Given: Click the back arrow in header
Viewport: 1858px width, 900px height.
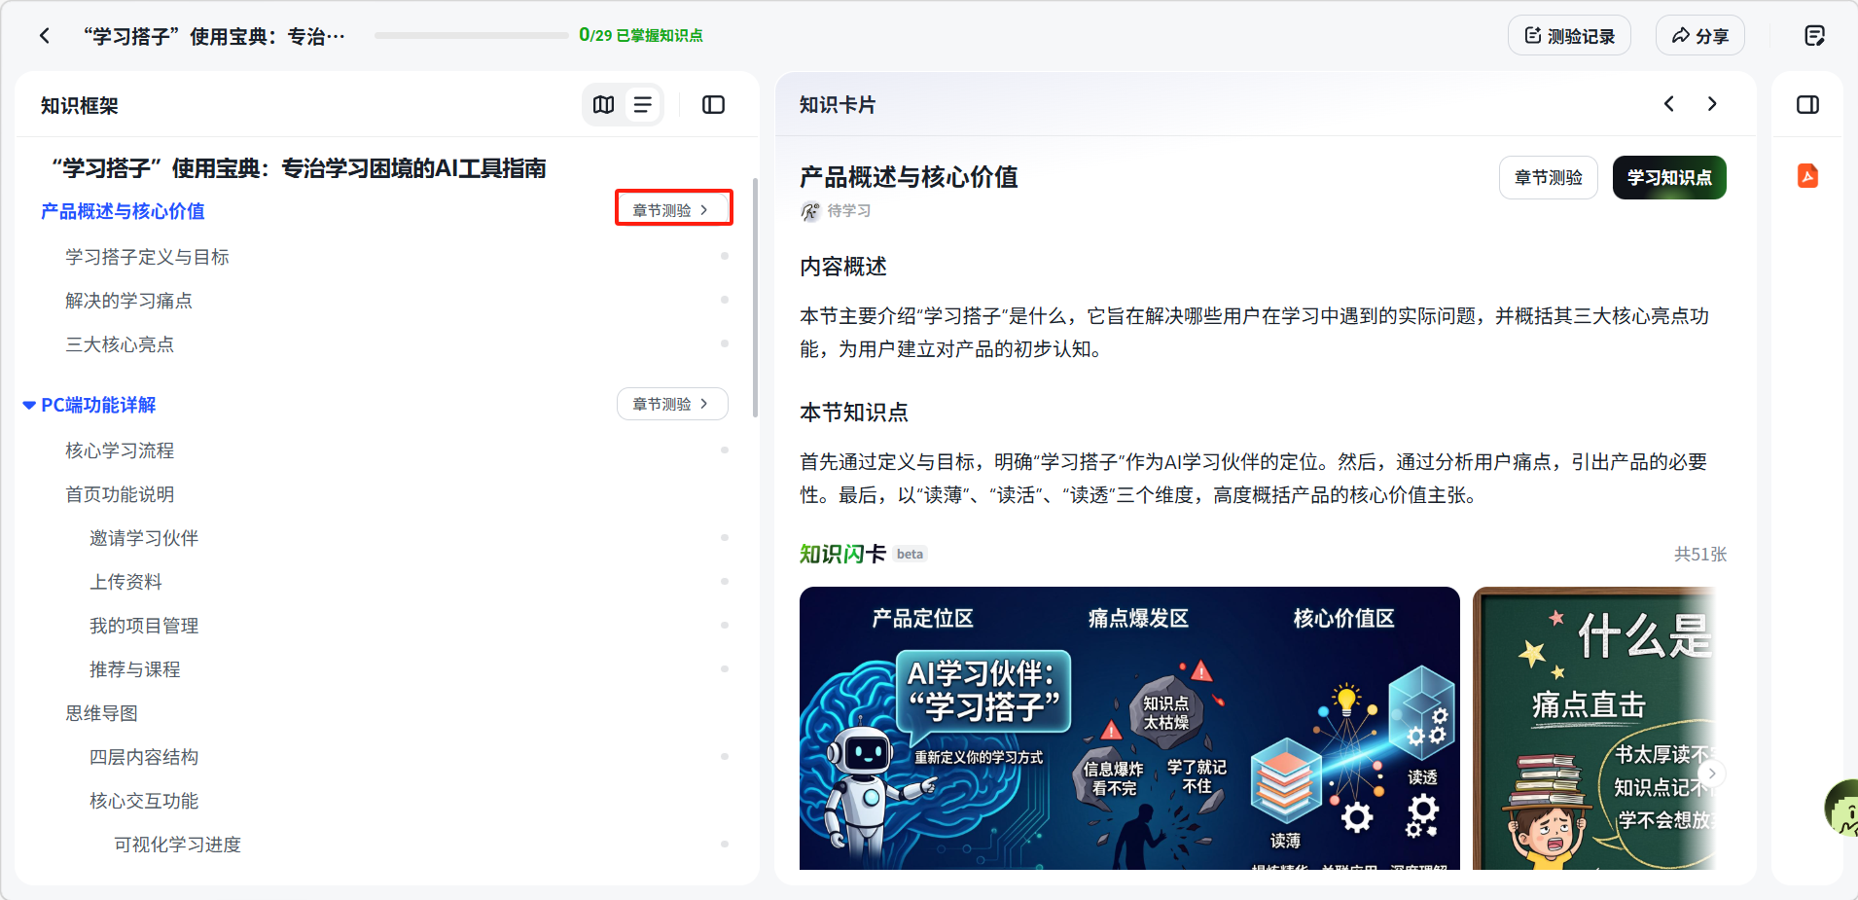Looking at the screenshot, I should (x=45, y=36).
